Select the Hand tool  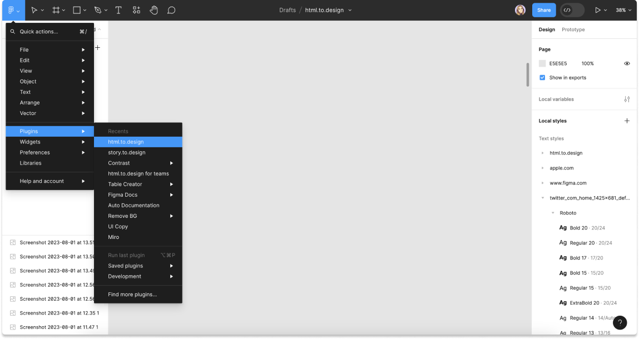click(x=153, y=10)
